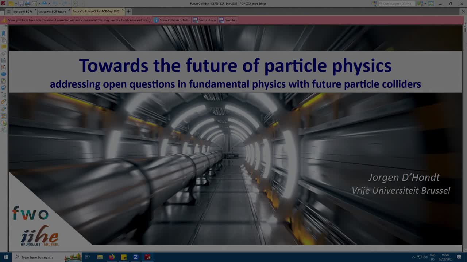Open the document tabs list menu button
The image size is (467, 262).
[x=9, y=12]
